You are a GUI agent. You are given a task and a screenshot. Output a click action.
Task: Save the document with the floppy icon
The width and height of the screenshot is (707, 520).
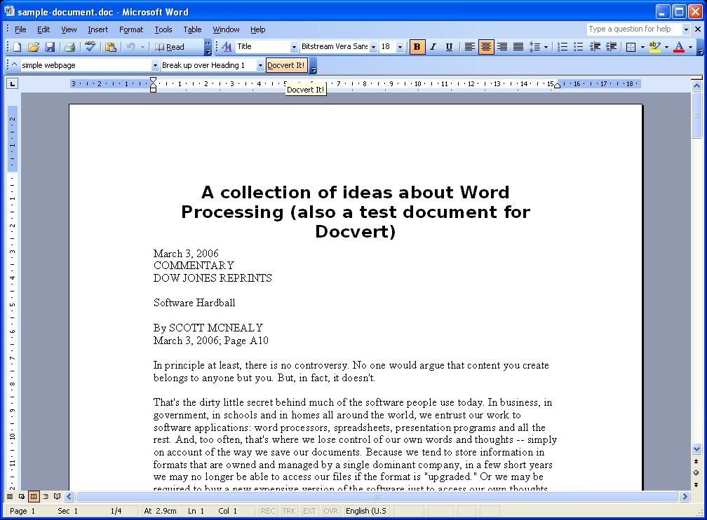[x=50, y=47]
